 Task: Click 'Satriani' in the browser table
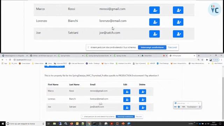(x=72, y=107)
